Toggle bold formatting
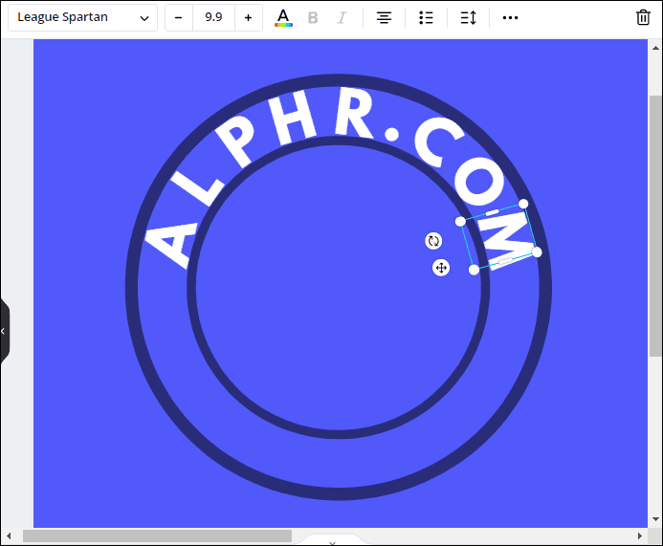The image size is (663, 546). tap(313, 17)
